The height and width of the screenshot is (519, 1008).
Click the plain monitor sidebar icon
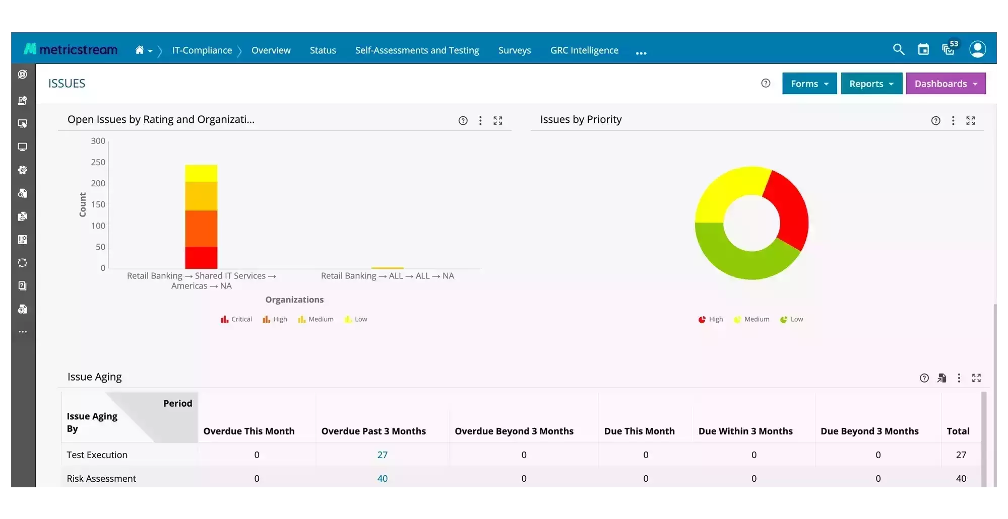pos(23,147)
